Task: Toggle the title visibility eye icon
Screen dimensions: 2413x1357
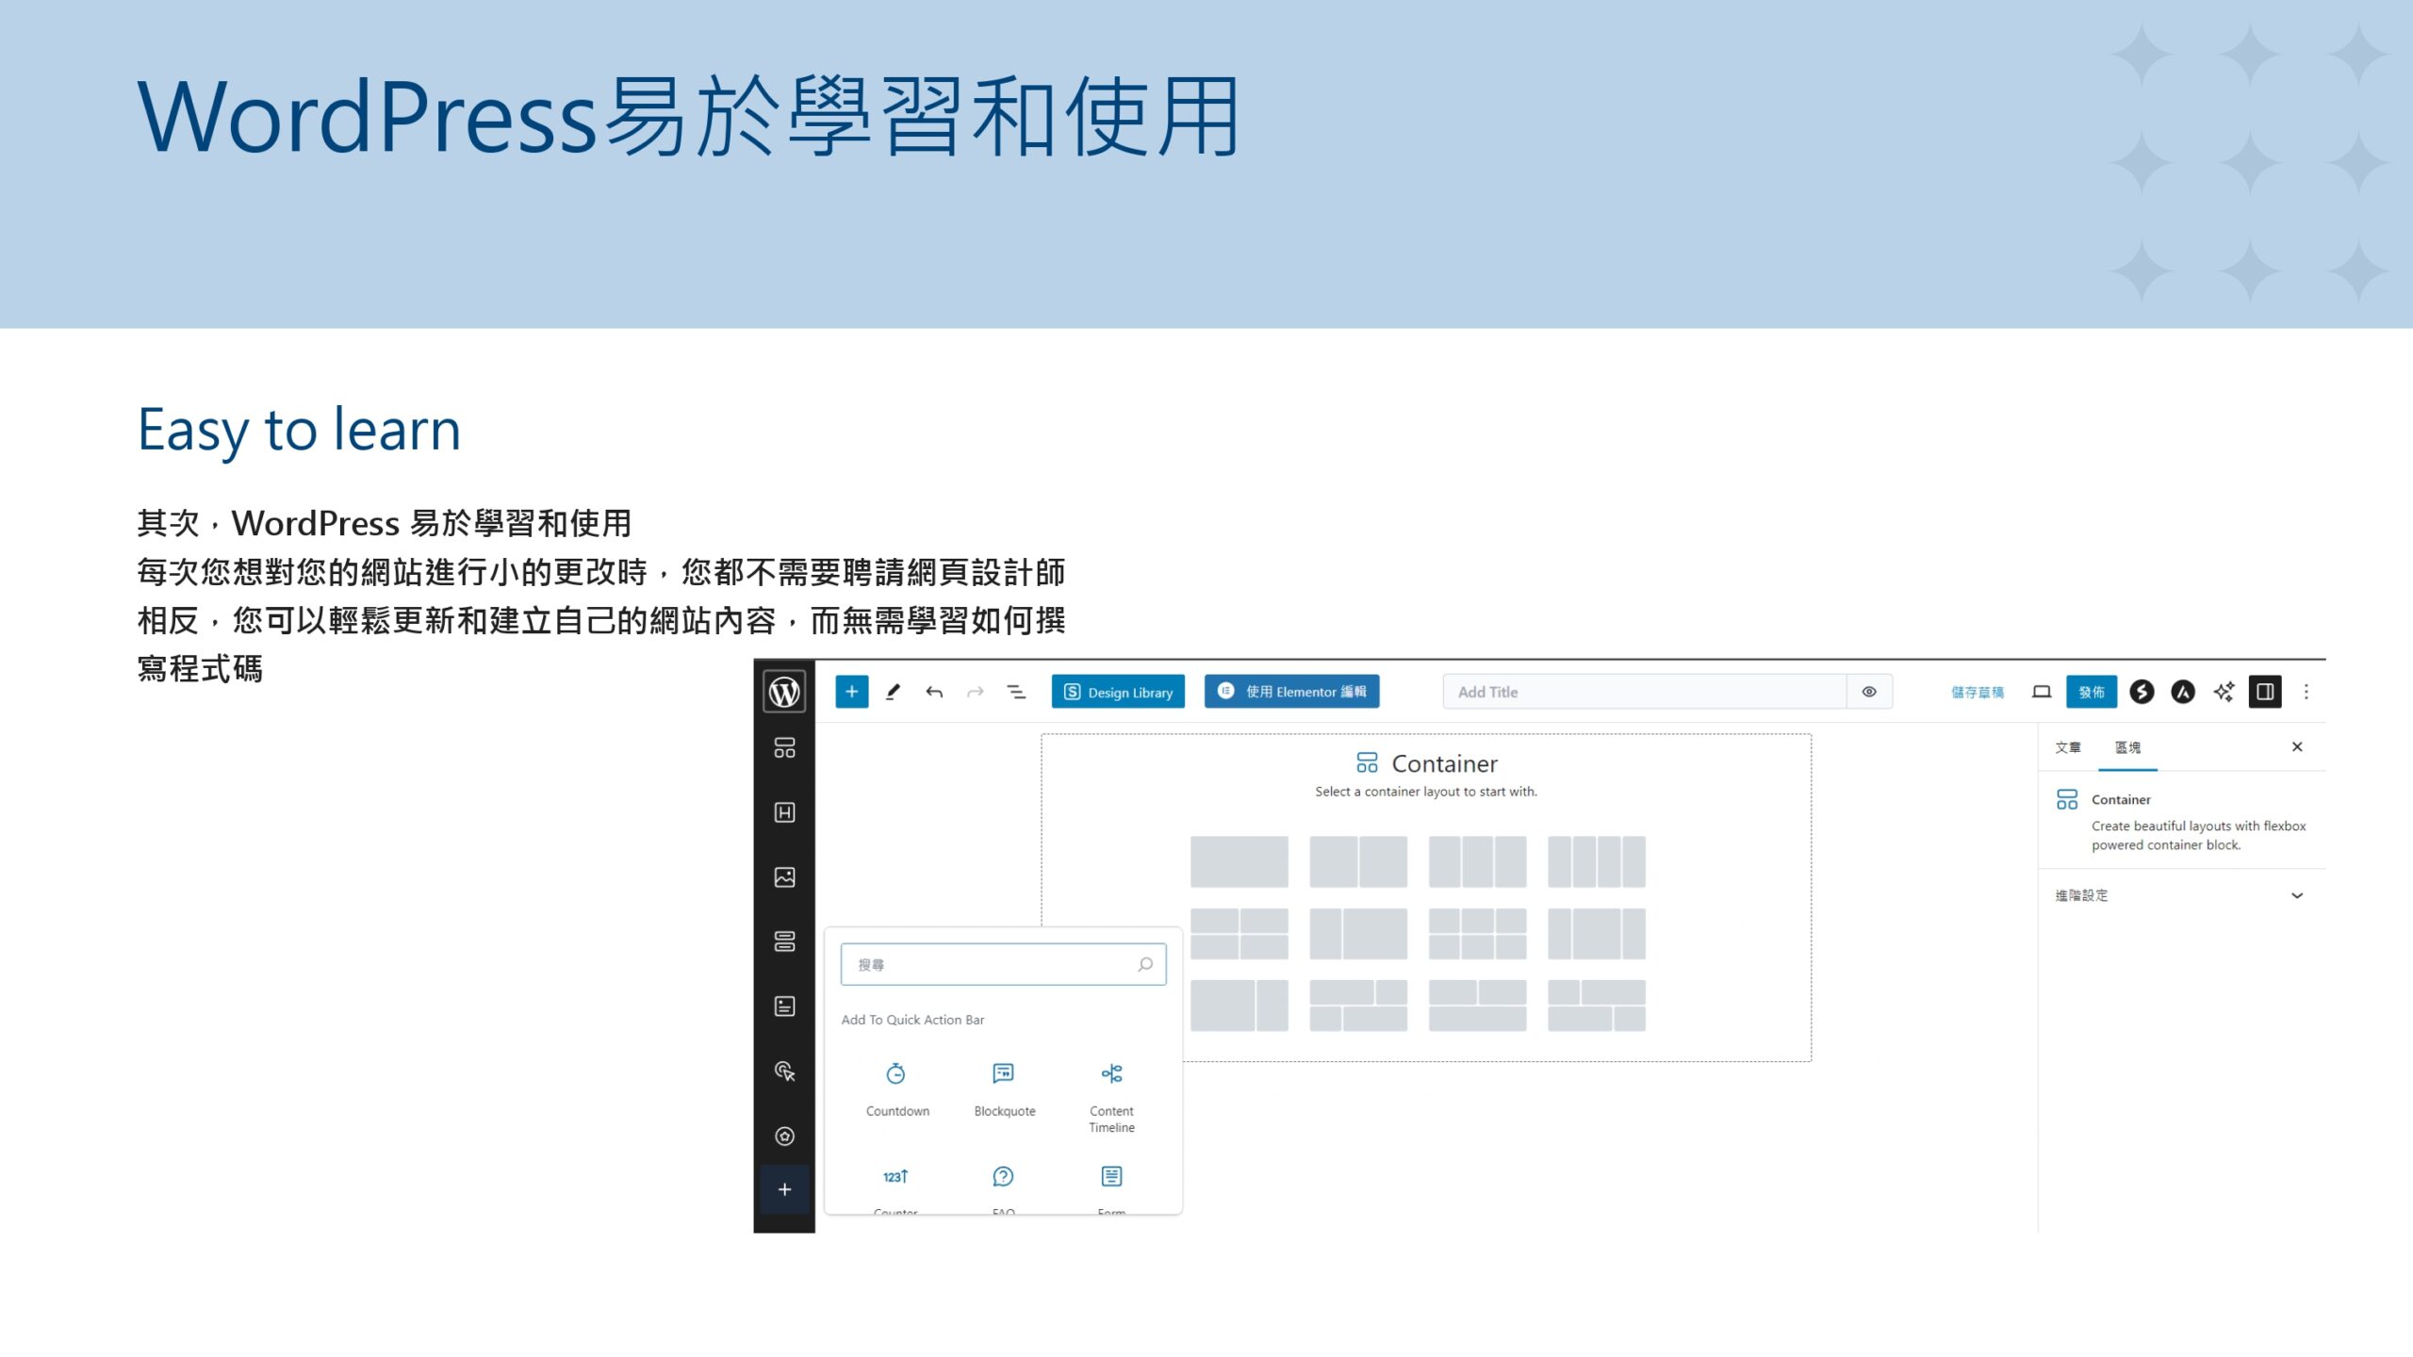Action: pos(1869,692)
